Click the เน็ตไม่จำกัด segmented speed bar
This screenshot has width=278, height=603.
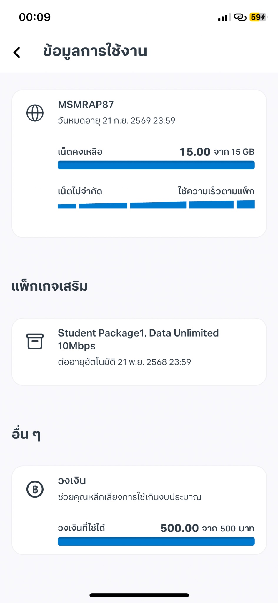pyautogui.click(x=156, y=205)
